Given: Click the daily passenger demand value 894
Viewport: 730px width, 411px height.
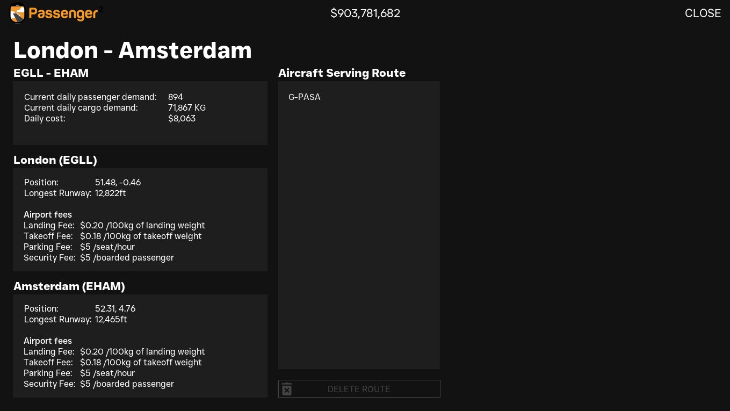Looking at the screenshot, I should (x=176, y=97).
